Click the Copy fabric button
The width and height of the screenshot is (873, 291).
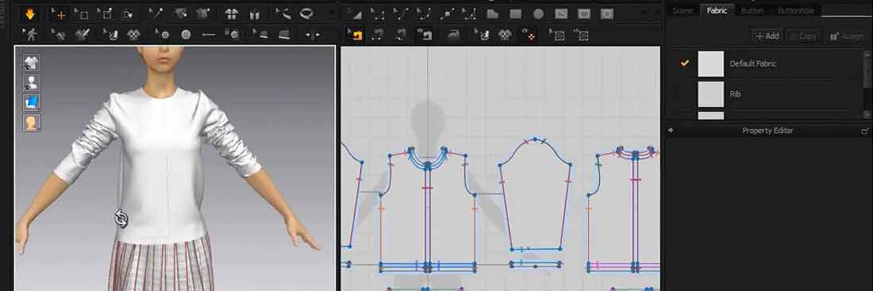click(x=802, y=36)
